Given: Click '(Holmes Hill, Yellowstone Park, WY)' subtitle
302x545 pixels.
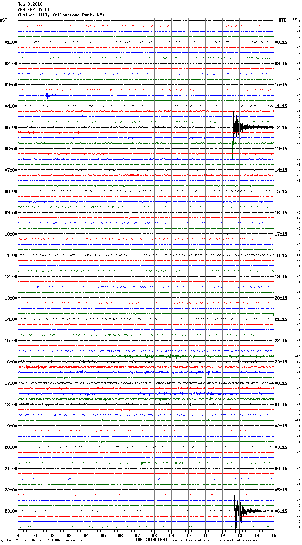Looking at the screenshot, I should point(61,15).
